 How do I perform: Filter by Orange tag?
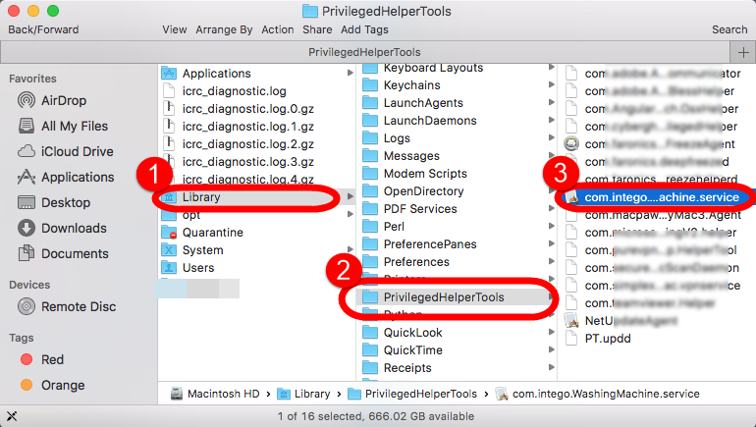pos(53,385)
